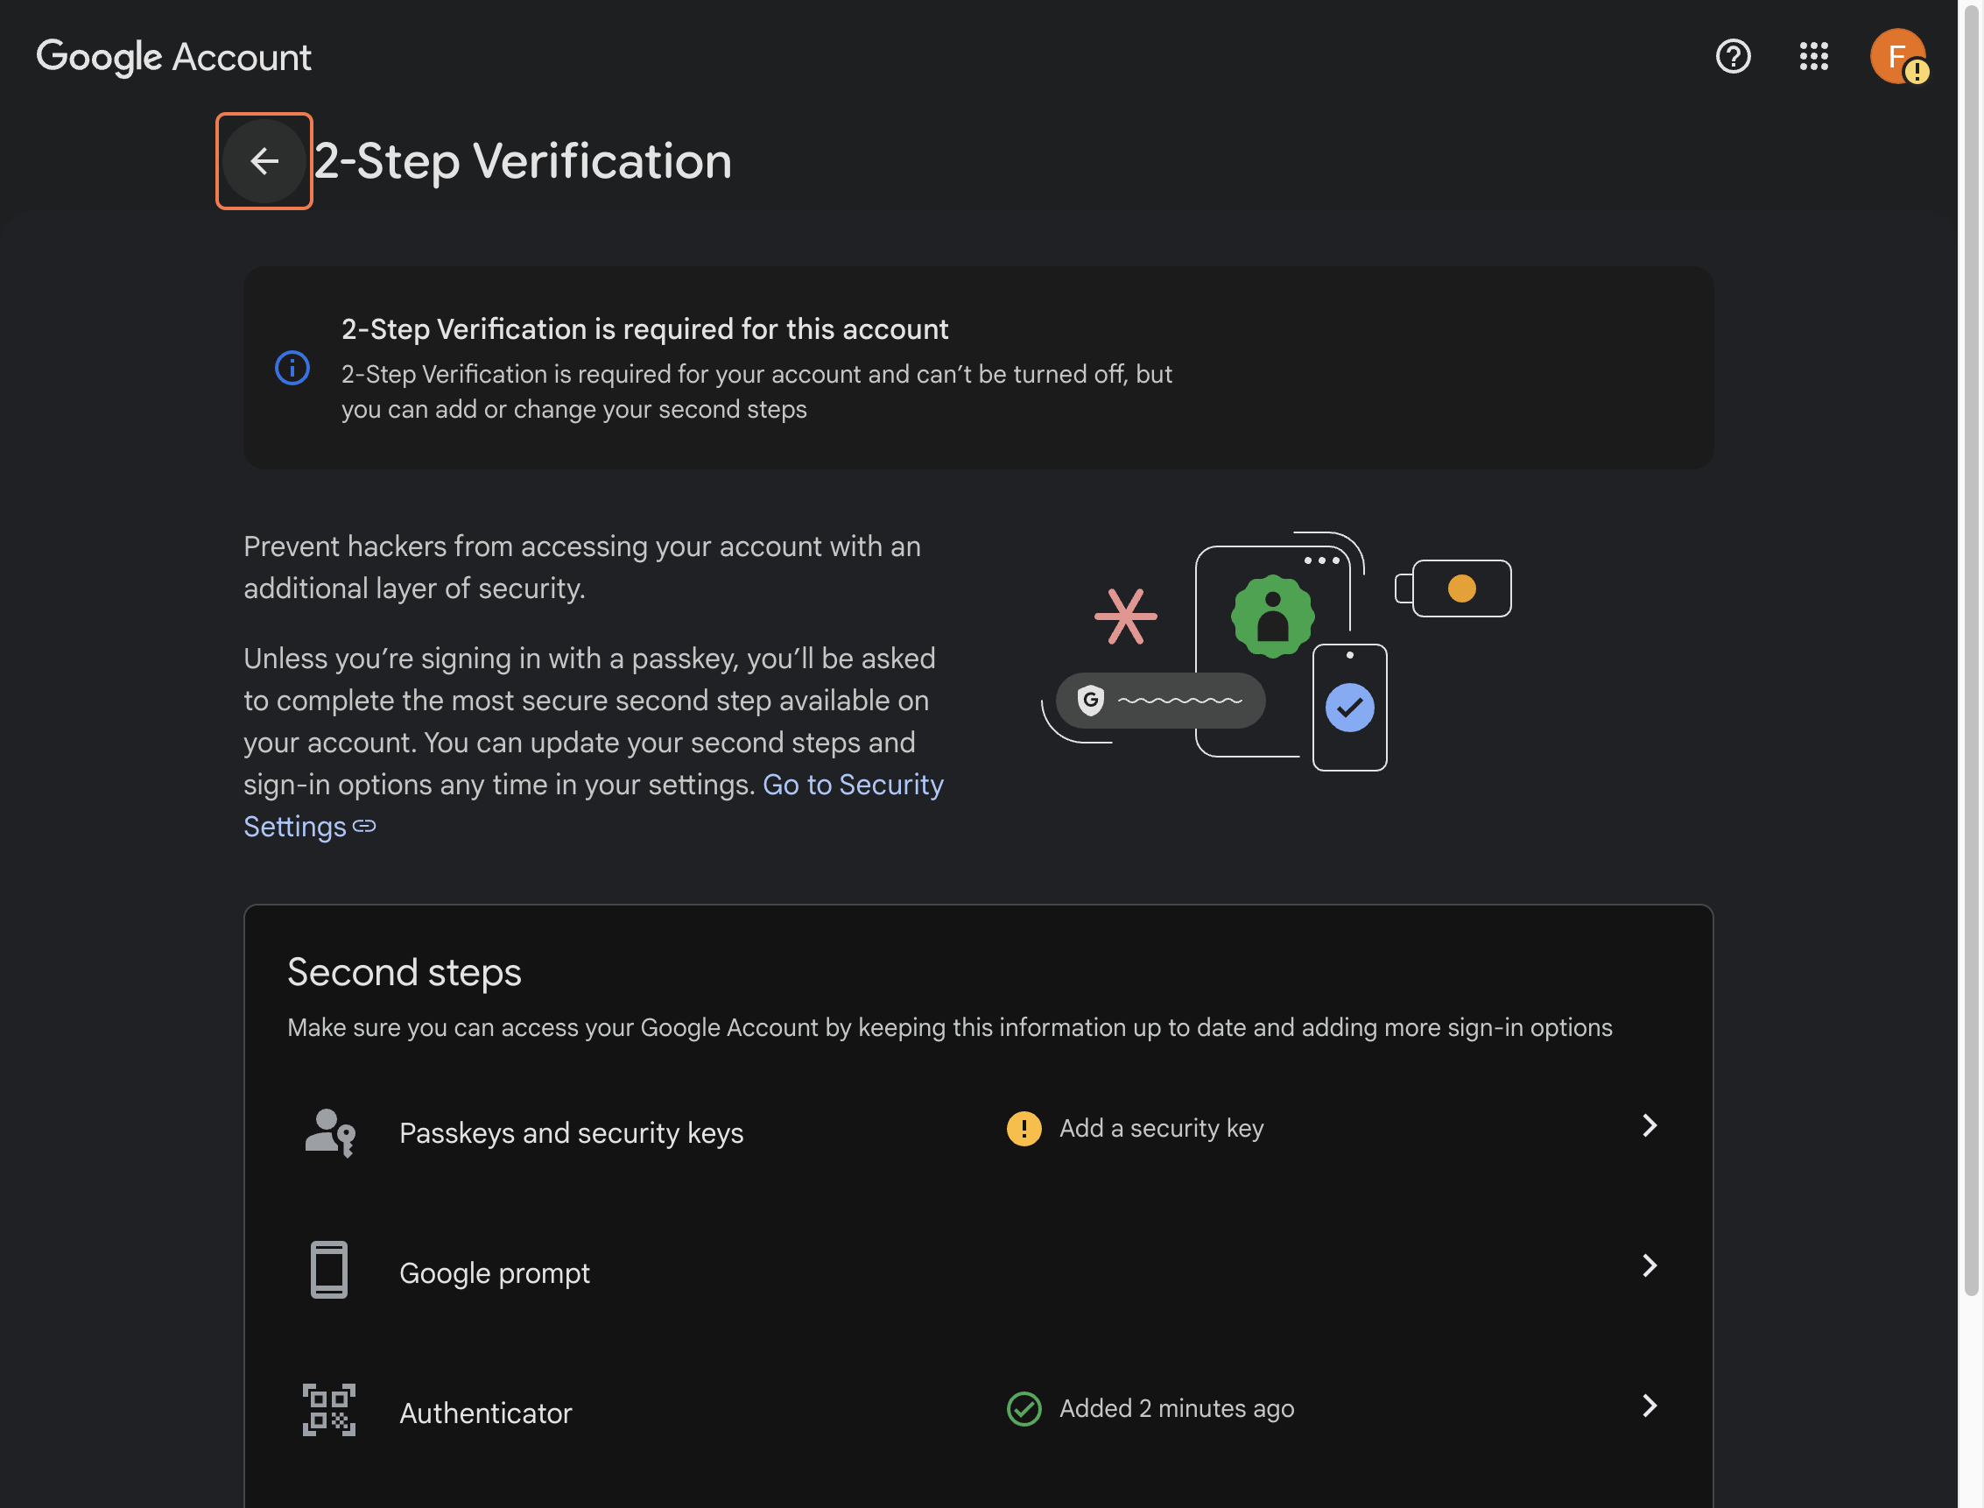1984x1508 pixels.
Task: Click the green checkmark status icon
Action: [x=1023, y=1408]
